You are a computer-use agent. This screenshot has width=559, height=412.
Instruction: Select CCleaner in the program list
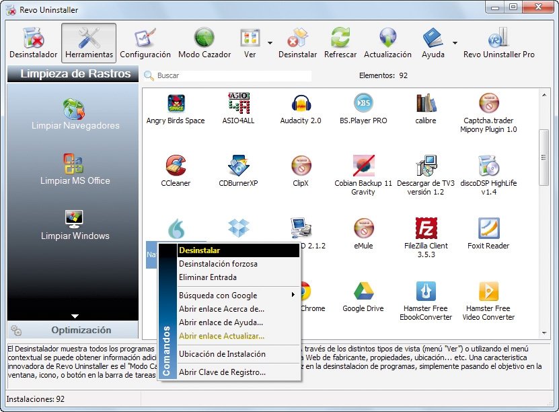point(176,171)
